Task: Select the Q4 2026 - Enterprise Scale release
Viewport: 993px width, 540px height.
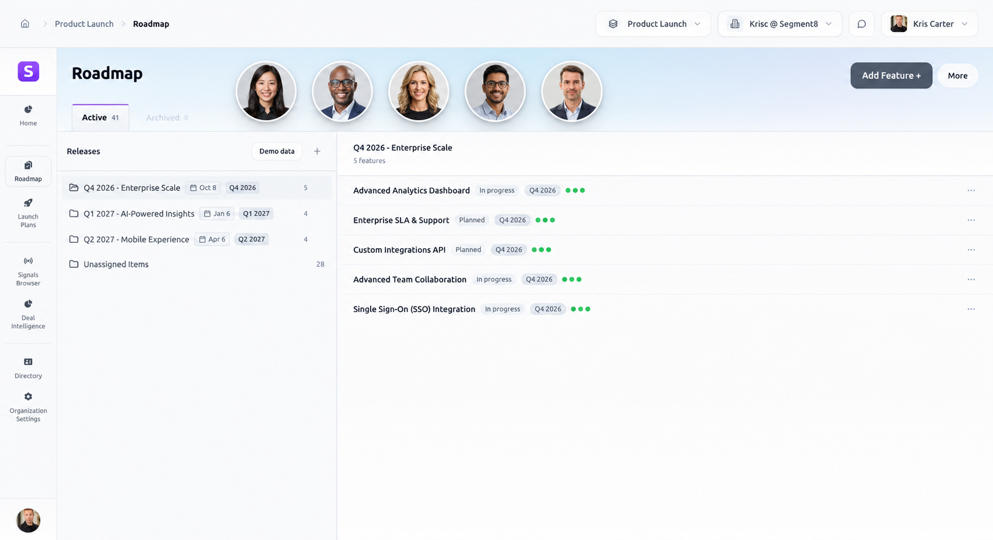Action: click(197, 188)
